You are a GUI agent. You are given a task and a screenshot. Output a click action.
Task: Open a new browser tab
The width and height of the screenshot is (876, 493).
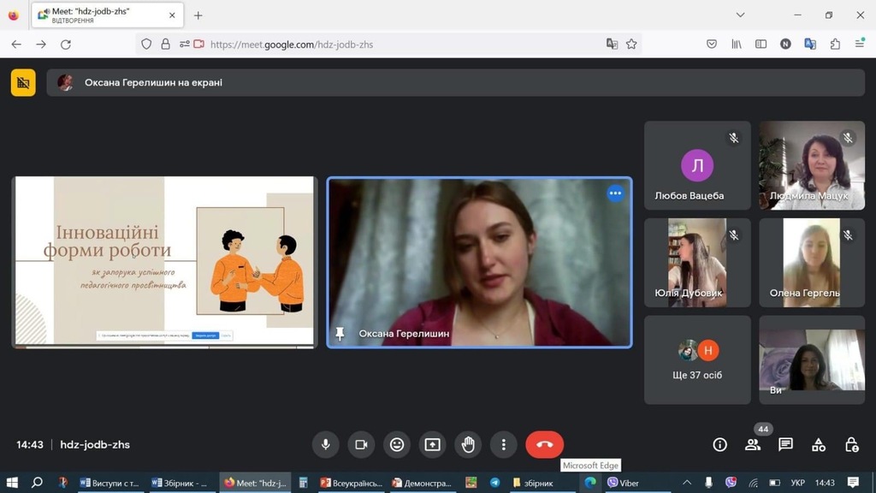198,15
